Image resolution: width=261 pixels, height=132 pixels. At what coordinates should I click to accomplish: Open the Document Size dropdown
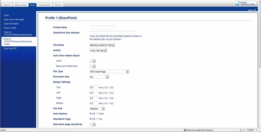click(x=99, y=77)
